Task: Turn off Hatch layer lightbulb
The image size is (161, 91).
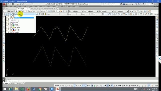Action: [x=7, y=22]
